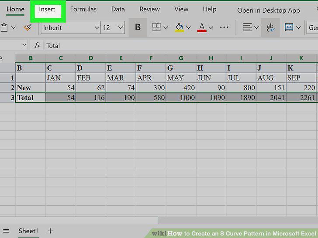Open More font options ellipsis

click(224, 27)
